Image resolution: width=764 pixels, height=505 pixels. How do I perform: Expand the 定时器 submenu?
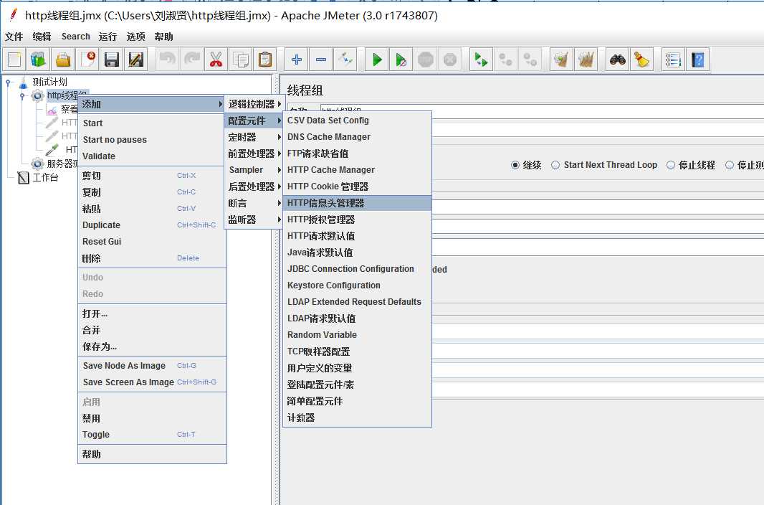[254, 137]
